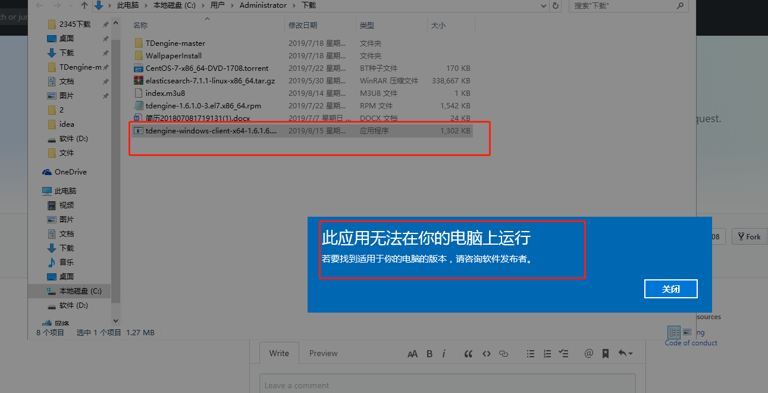Add a bulleted list in GitHub comment
768x393 pixels.
[531, 354]
